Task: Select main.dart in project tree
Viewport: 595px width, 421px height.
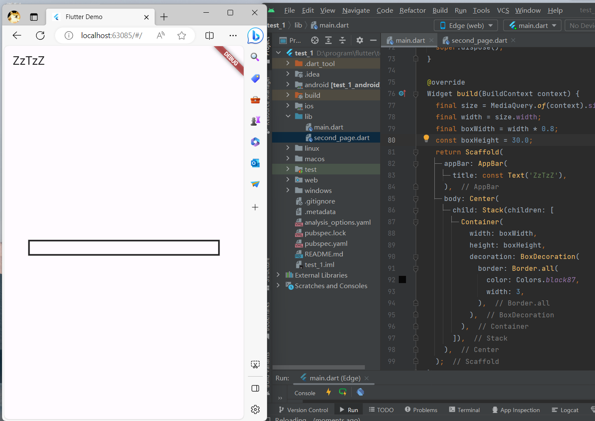Action: pos(328,127)
